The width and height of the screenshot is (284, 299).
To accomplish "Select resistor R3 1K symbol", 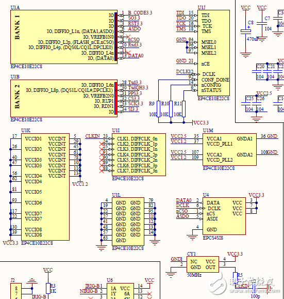I will [x=48, y=288].
